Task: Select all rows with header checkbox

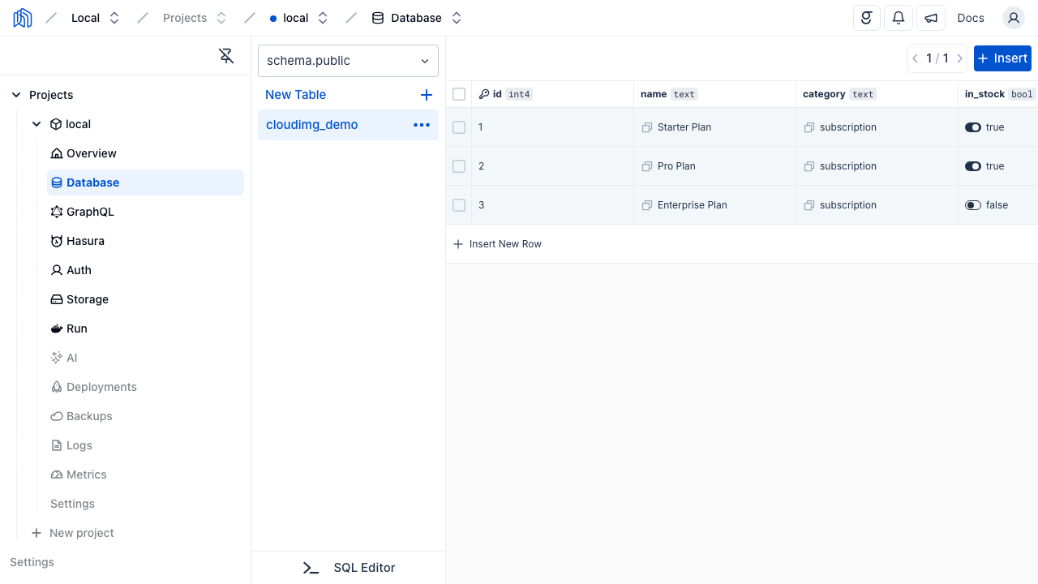Action: pos(459,94)
